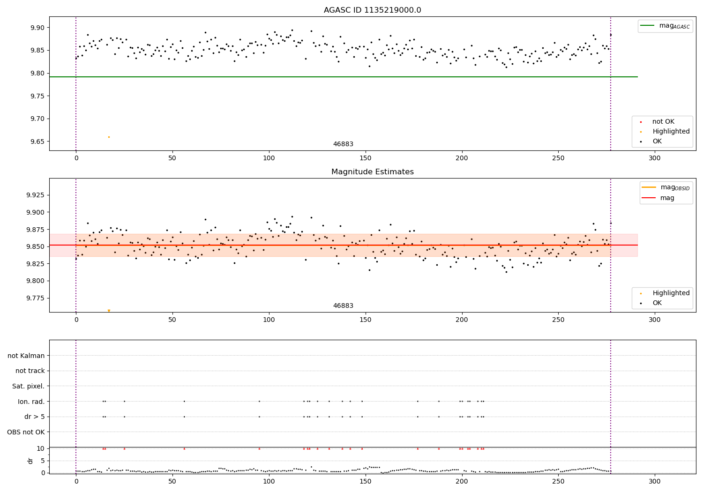Click the 'Ion. rad.' axis label

pyautogui.click(x=31, y=402)
